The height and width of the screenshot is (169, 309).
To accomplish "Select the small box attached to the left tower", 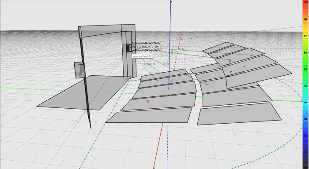I will (x=79, y=70).
